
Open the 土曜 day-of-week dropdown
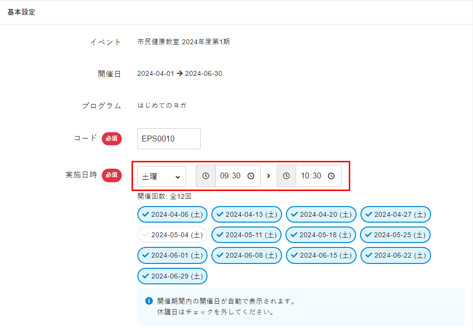click(161, 176)
